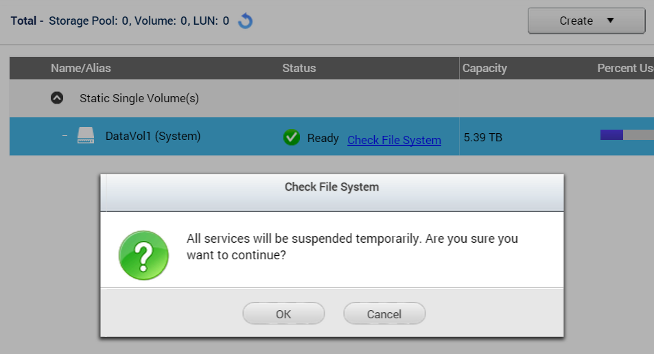Select the DataVol1 (System) volume row

pos(331,137)
